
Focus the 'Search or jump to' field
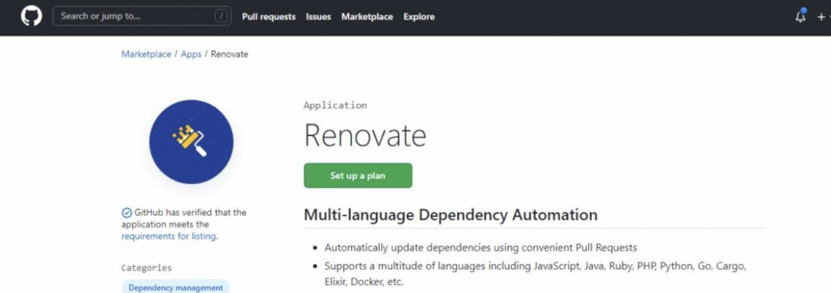[x=142, y=16]
